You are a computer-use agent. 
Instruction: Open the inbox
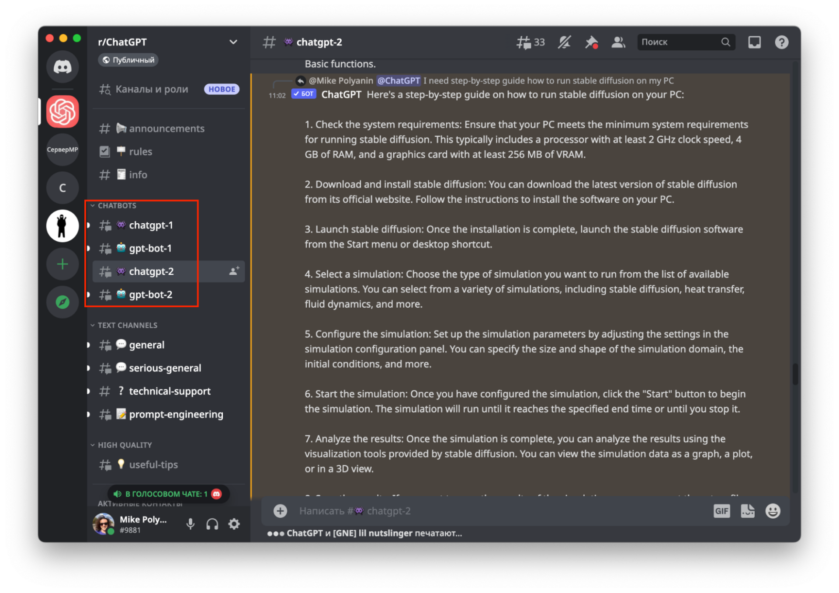pyautogui.click(x=755, y=42)
